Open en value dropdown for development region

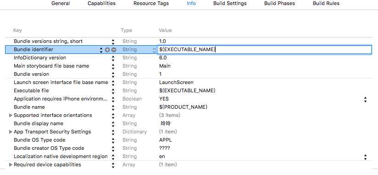pos(366,157)
